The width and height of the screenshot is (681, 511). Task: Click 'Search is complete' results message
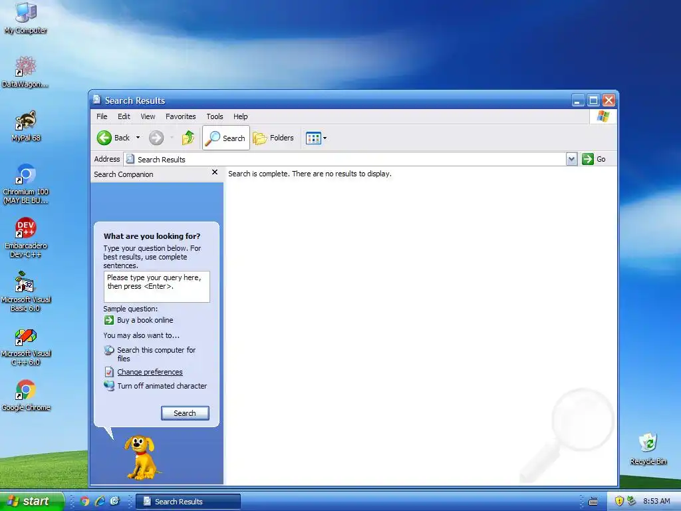[x=310, y=174]
